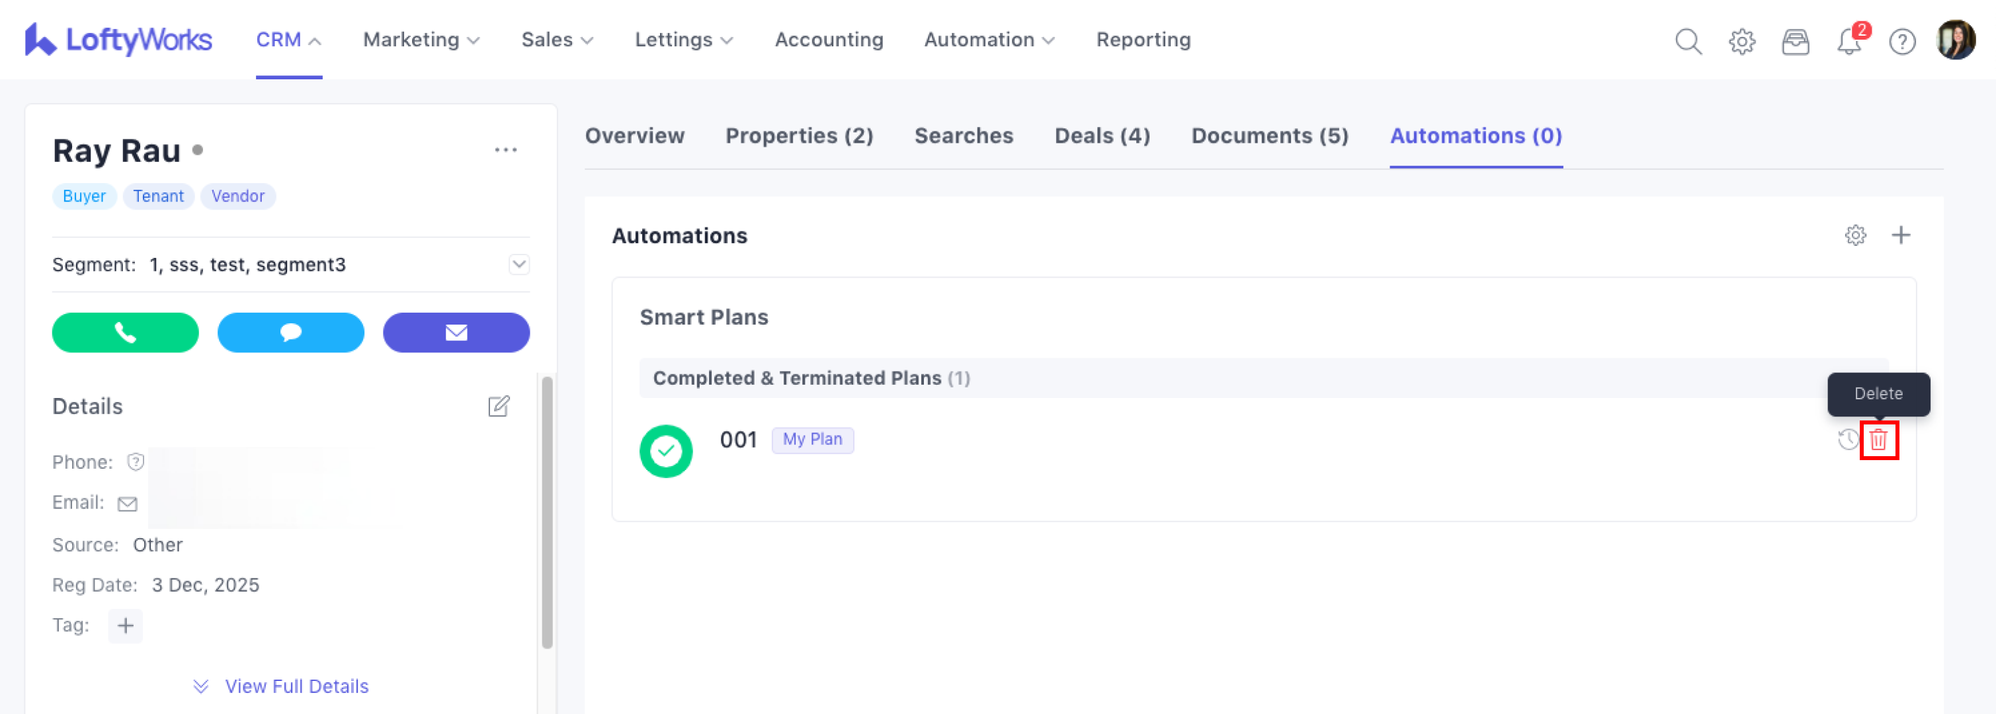Open notifications bell icon
This screenshot has height=714, width=1996.
coord(1849,40)
